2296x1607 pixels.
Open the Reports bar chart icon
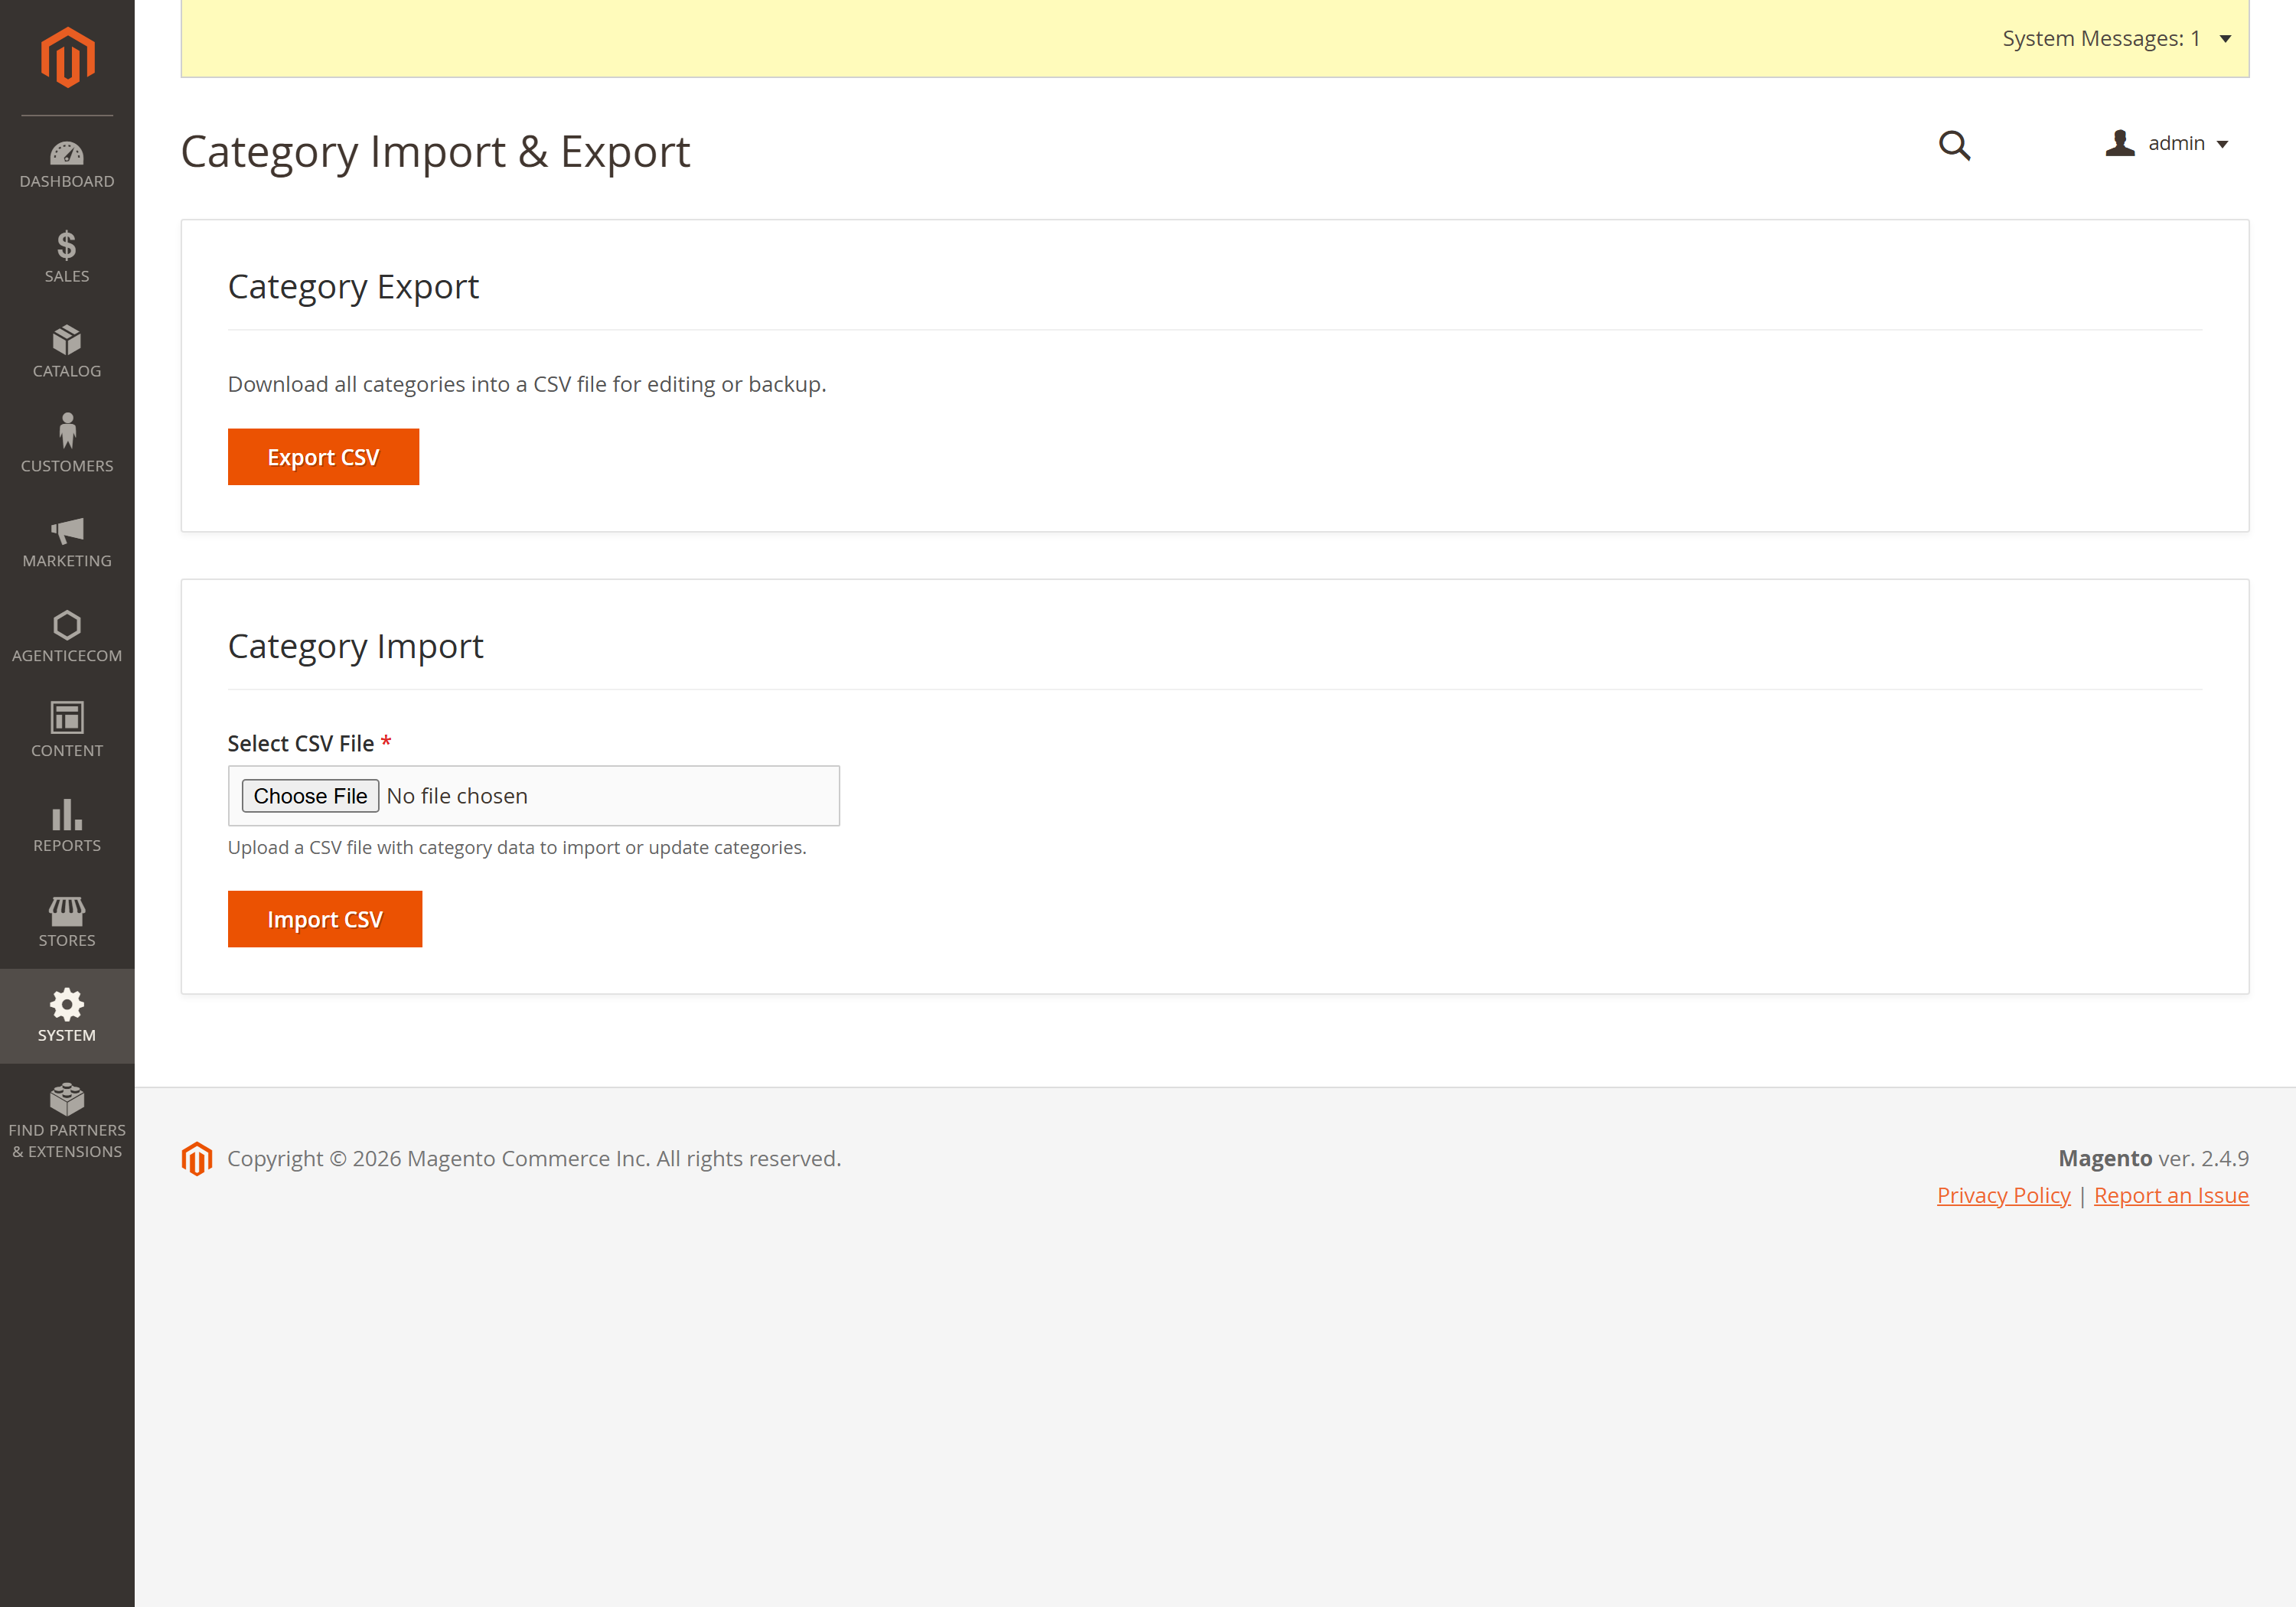click(x=67, y=814)
